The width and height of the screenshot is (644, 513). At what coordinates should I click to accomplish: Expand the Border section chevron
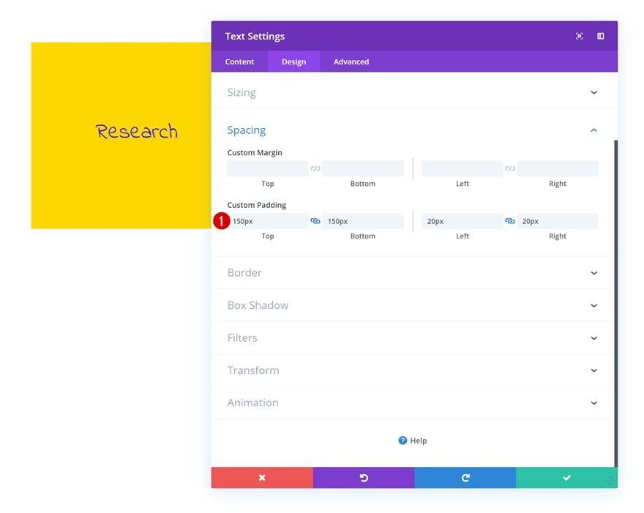[594, 273]
